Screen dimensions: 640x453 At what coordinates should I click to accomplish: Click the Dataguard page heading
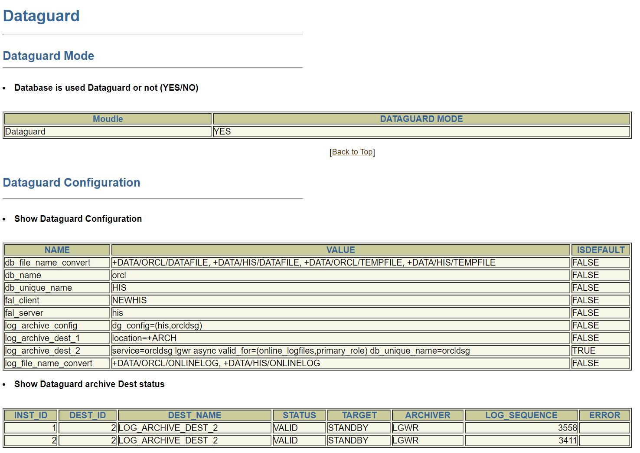pyautogui.click(x=41, y=15)
